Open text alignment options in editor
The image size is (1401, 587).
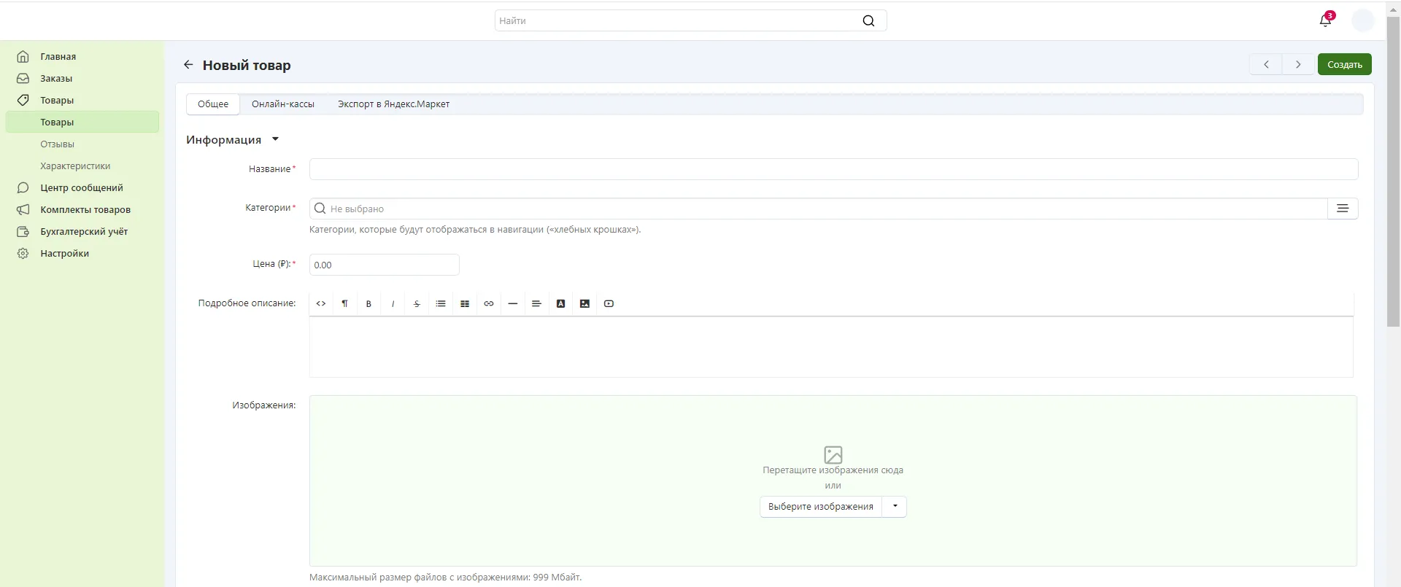point(536,304)
